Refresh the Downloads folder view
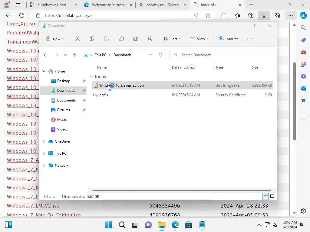Image resolution: width=310 pixels, height=232 pixels. 160,55
